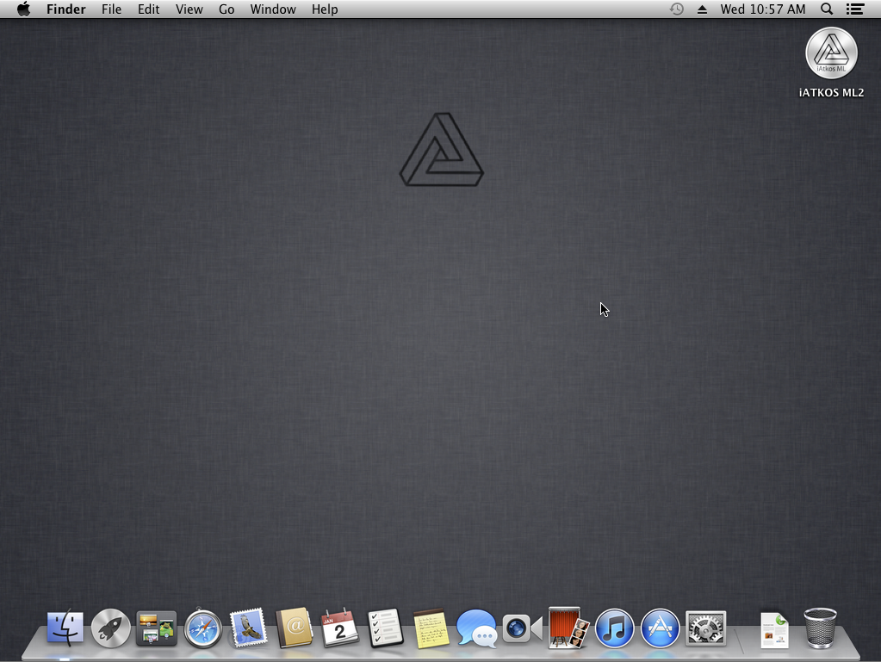Open the Finder application menu
The image size is (881, 662).
[x=65, y=9]
